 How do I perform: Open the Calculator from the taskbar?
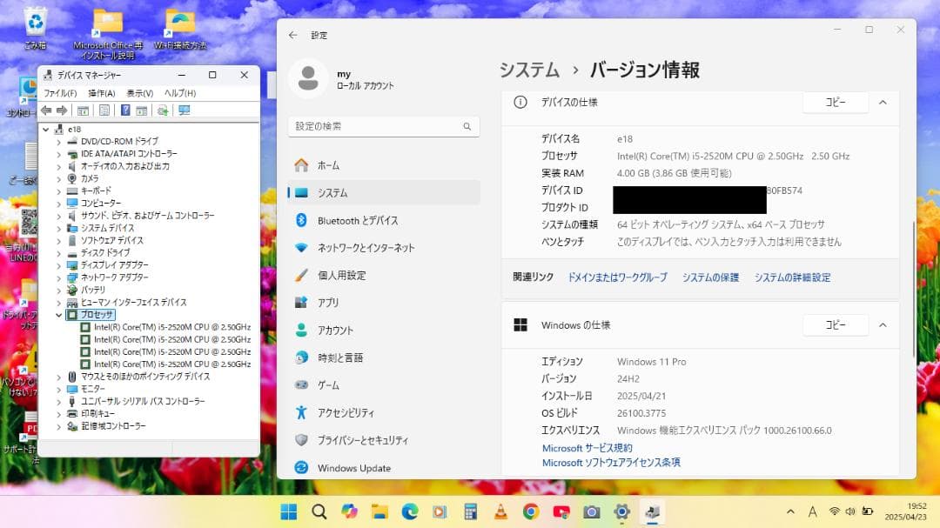pyautogui.click(x=470, y=513)
